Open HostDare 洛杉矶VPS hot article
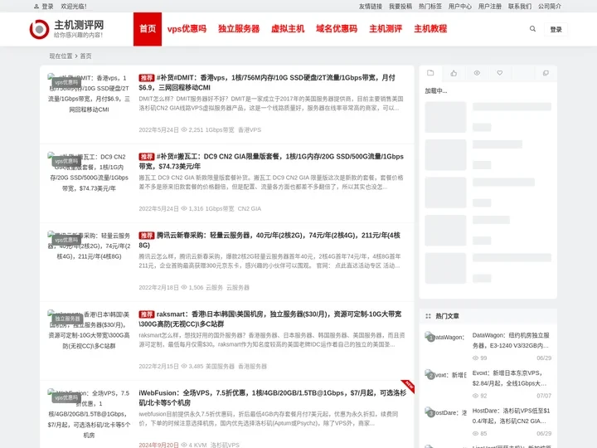597x448 pixels. [x=511, y=416]
